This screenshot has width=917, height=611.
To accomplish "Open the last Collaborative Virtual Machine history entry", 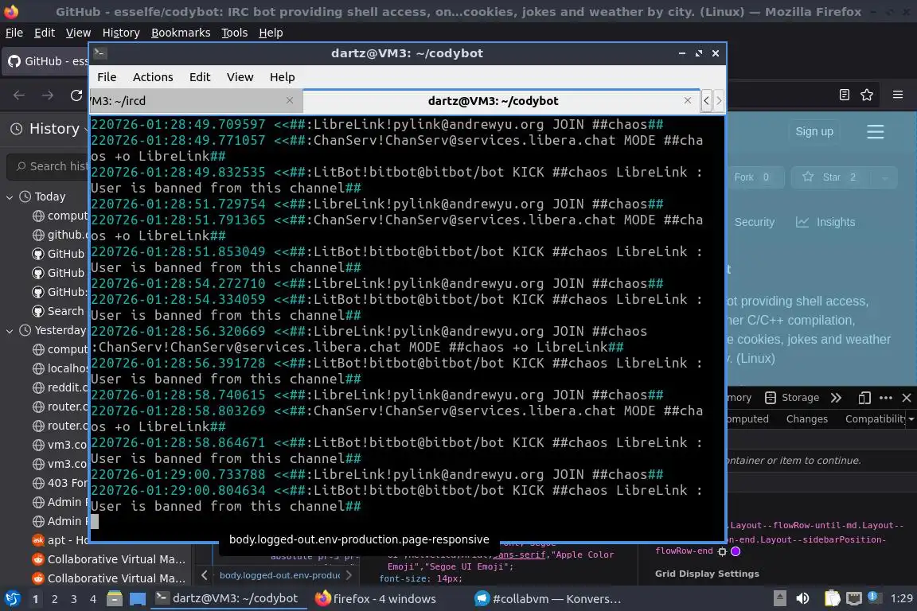I will pyautogui.click(x=109, y=578).
